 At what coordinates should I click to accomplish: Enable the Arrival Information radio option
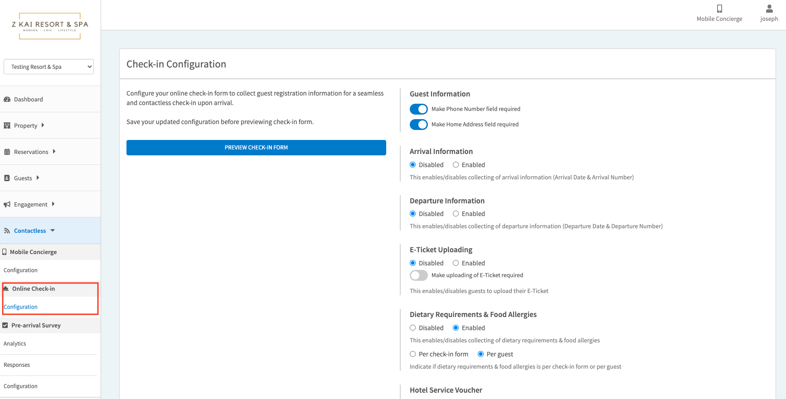point(456,165)
